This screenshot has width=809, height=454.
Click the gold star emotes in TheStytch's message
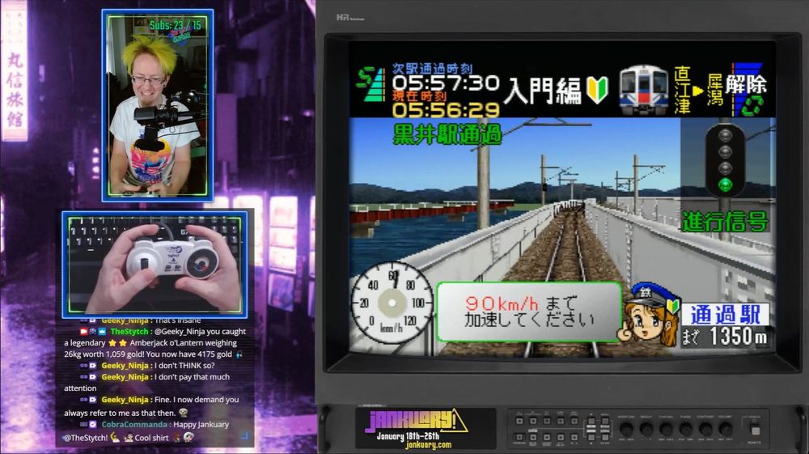coord(117,342)
